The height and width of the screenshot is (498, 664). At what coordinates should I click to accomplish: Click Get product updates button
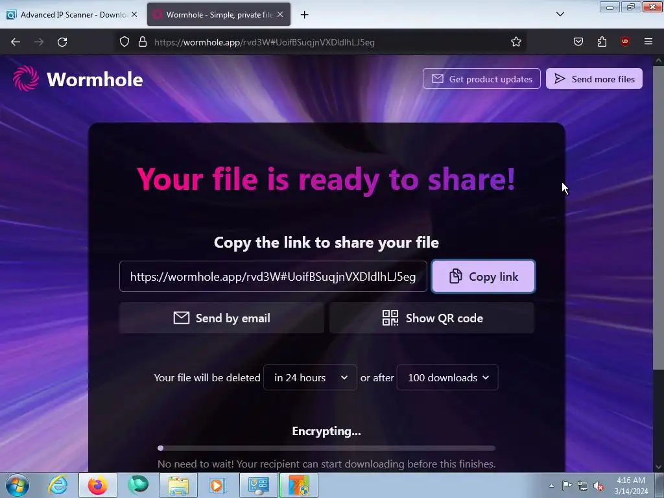pyautogui.click(x=482, y=78)
